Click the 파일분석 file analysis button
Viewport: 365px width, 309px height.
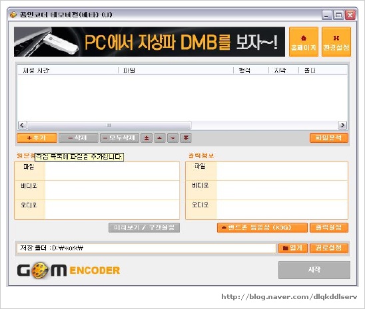[329, 138]
